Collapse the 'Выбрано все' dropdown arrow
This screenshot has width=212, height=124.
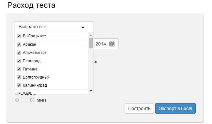83,28
